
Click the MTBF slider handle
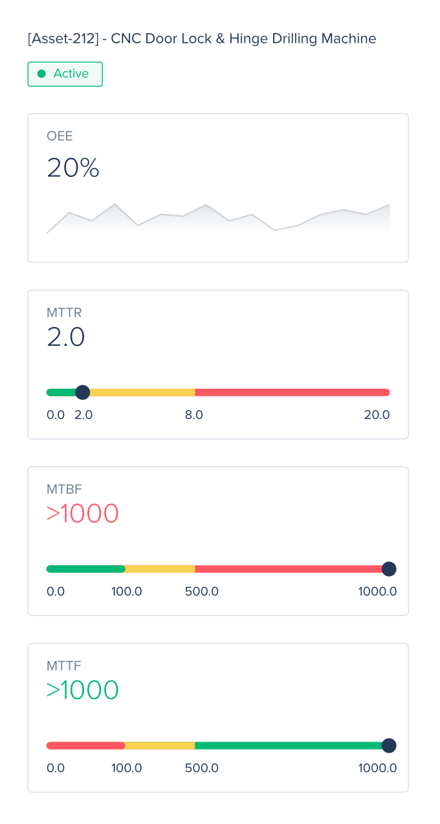(x=388, y=569)
